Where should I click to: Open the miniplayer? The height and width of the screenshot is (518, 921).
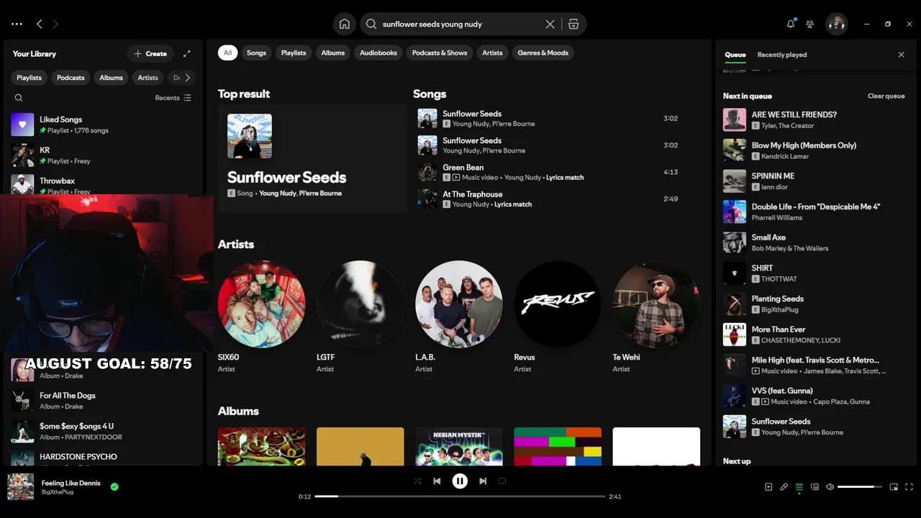coord(894,487)
